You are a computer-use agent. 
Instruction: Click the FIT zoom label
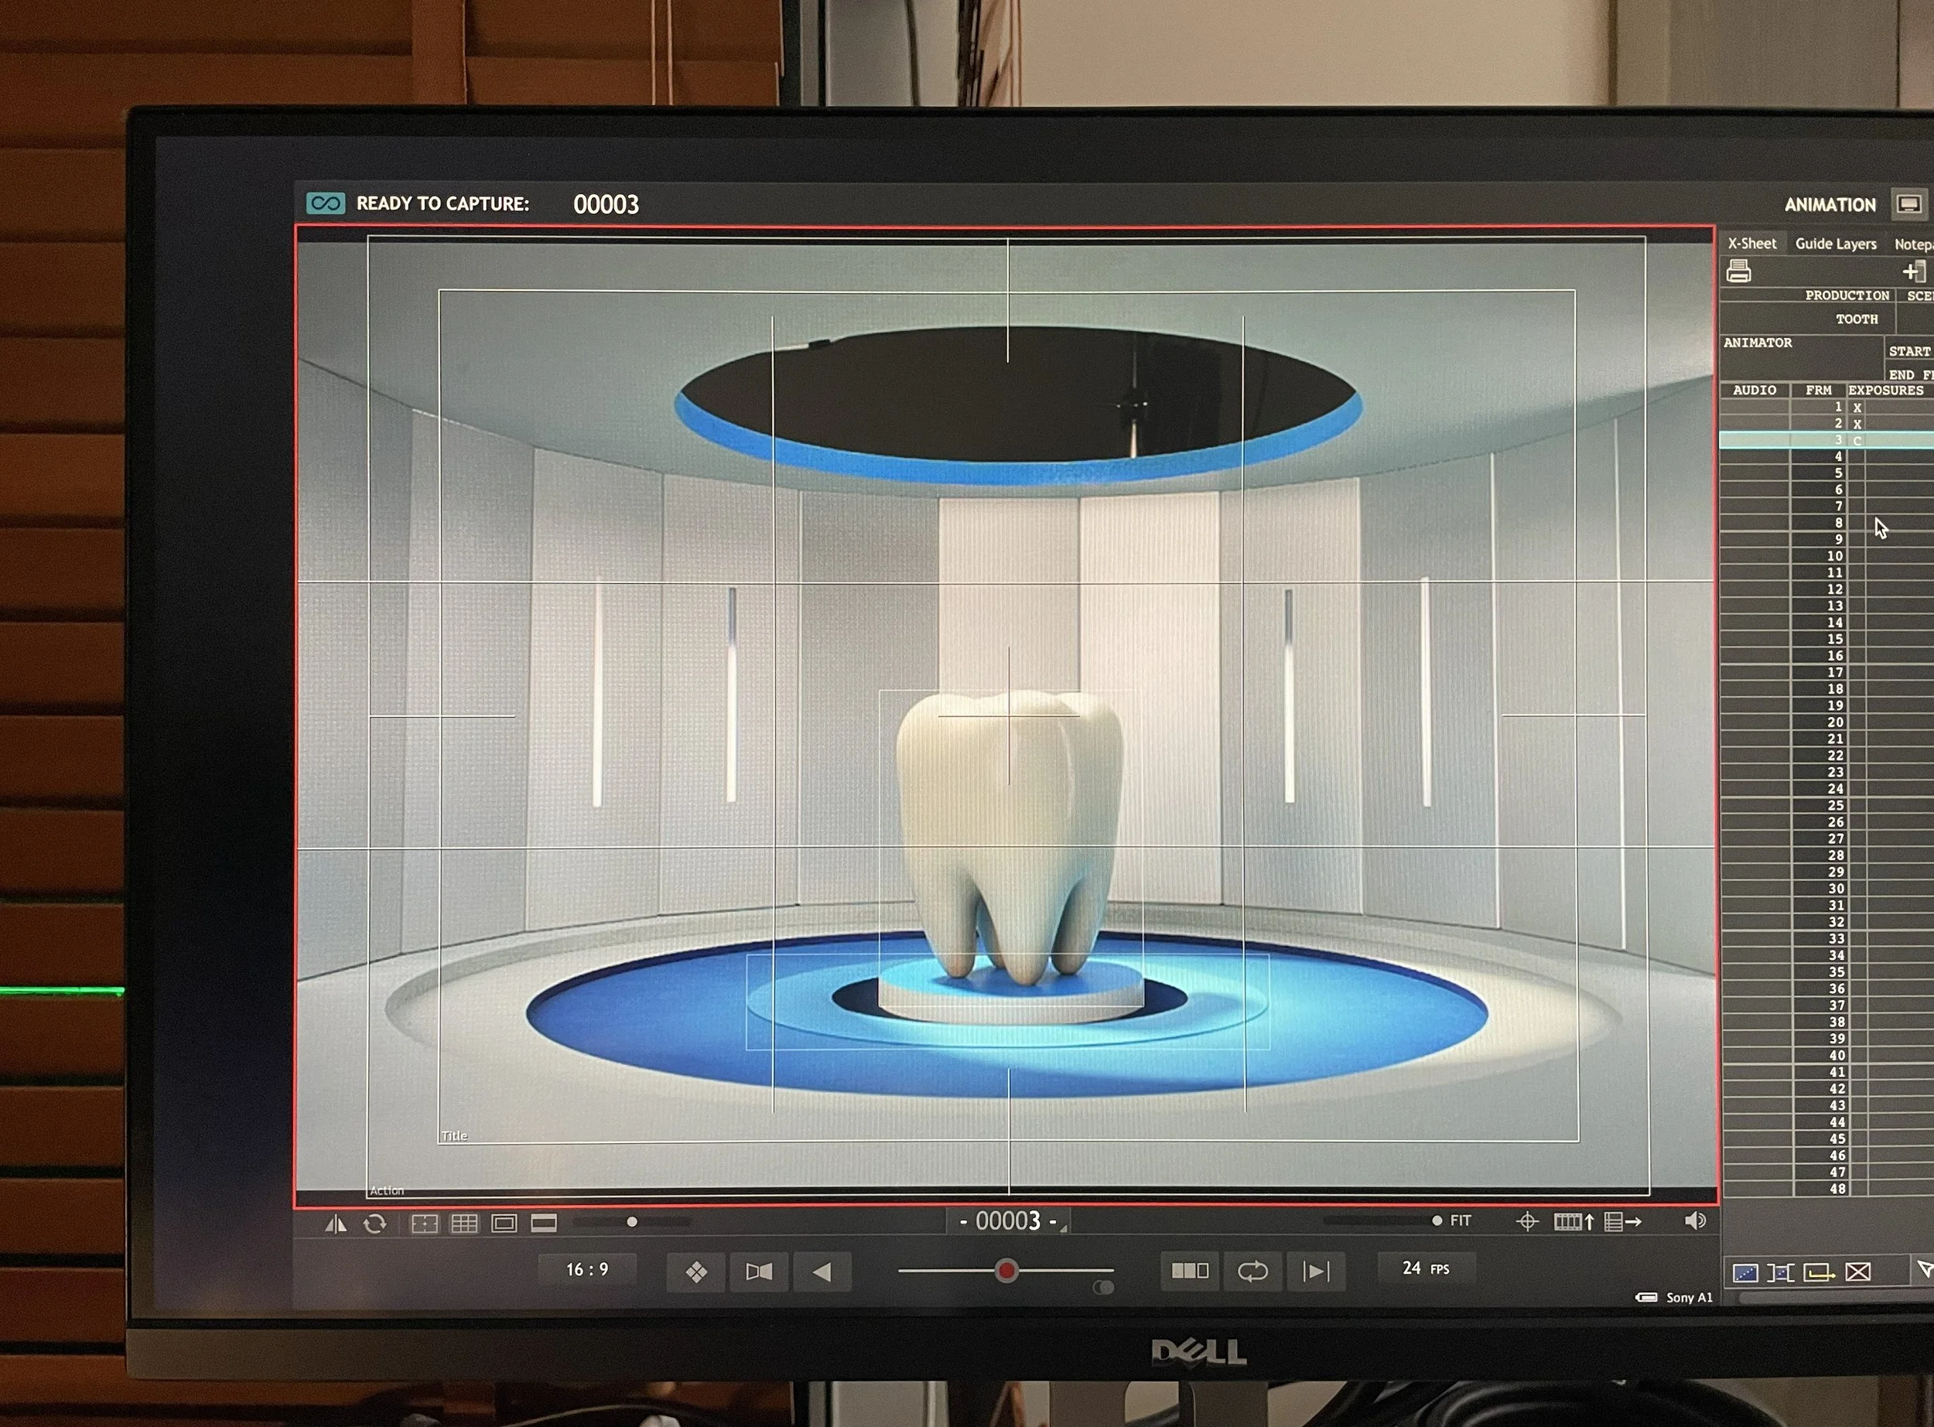tap(1461, 1220)
